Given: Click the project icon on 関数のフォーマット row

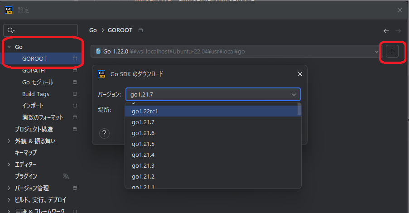Looking at the screenshot, I should tap(75, 117).
